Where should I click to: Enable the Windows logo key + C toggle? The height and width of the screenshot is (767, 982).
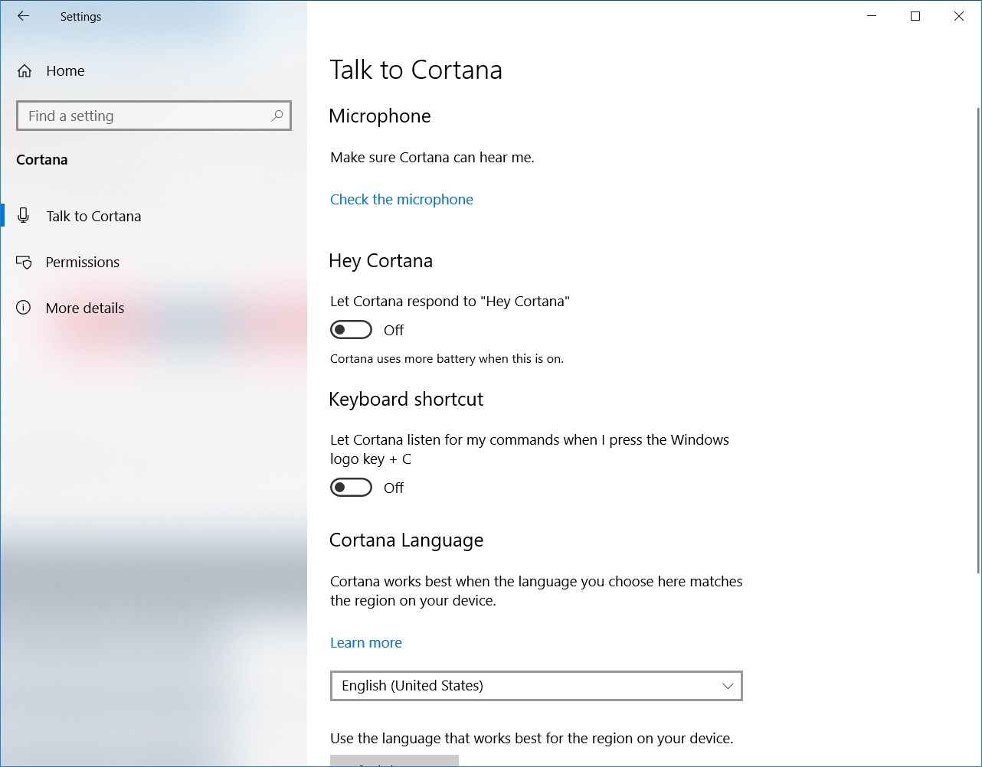point(351,488)
